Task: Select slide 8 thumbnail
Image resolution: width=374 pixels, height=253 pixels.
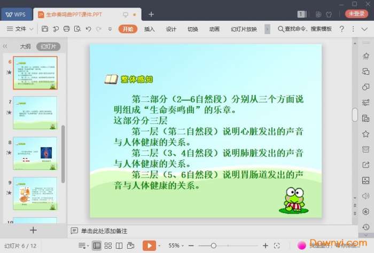Action: [x=35, y=153]
